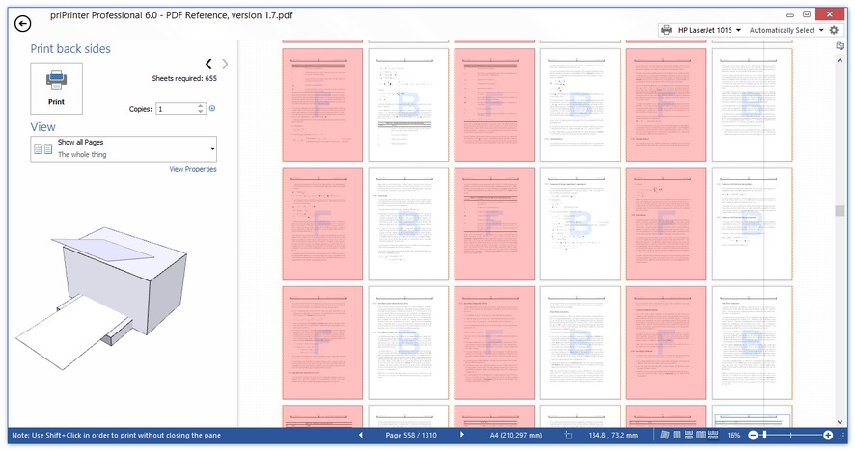
Task: Go to next page arrow in status bar
Action: (461, 435)
